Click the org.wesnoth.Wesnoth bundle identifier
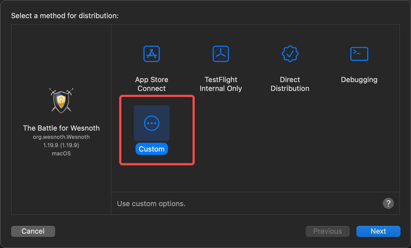Image resolution: width=411 pixels, height=248 pixels. 61,137
